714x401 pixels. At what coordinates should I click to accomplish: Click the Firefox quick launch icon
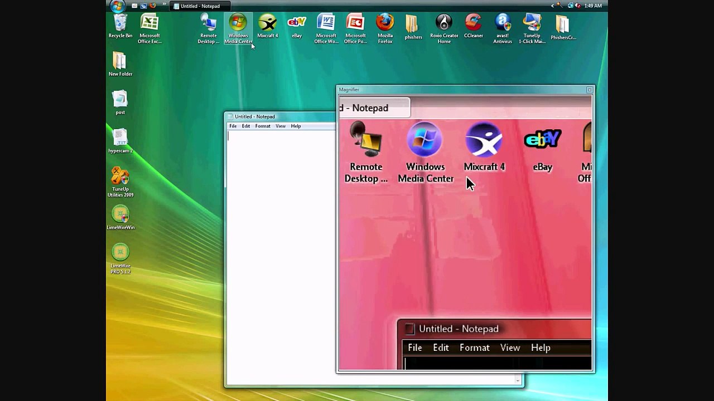152,6
